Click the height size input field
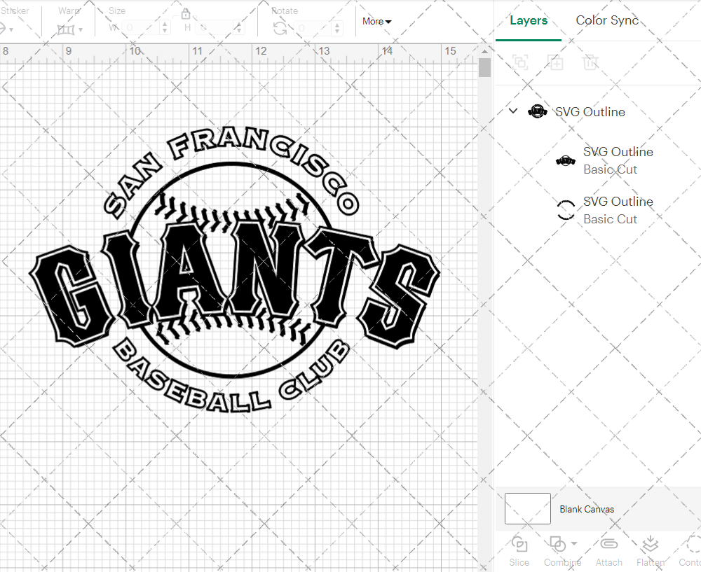The width and height of the screenshot is (701, 572). point(216,28)
